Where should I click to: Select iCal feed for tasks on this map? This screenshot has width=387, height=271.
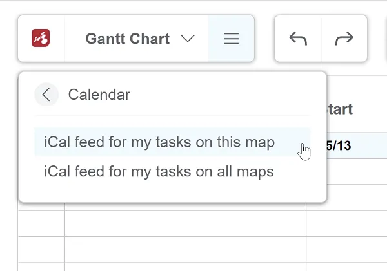pos(159,142)
